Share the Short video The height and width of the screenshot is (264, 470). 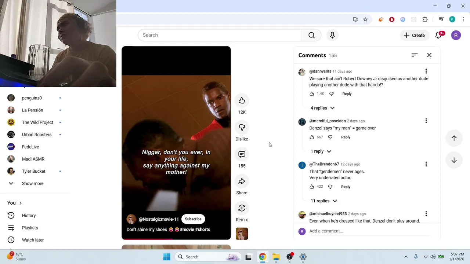(x=242, y=181)
